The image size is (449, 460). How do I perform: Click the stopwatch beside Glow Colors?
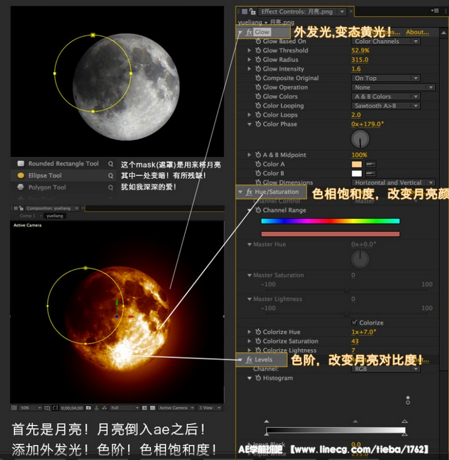258,97
